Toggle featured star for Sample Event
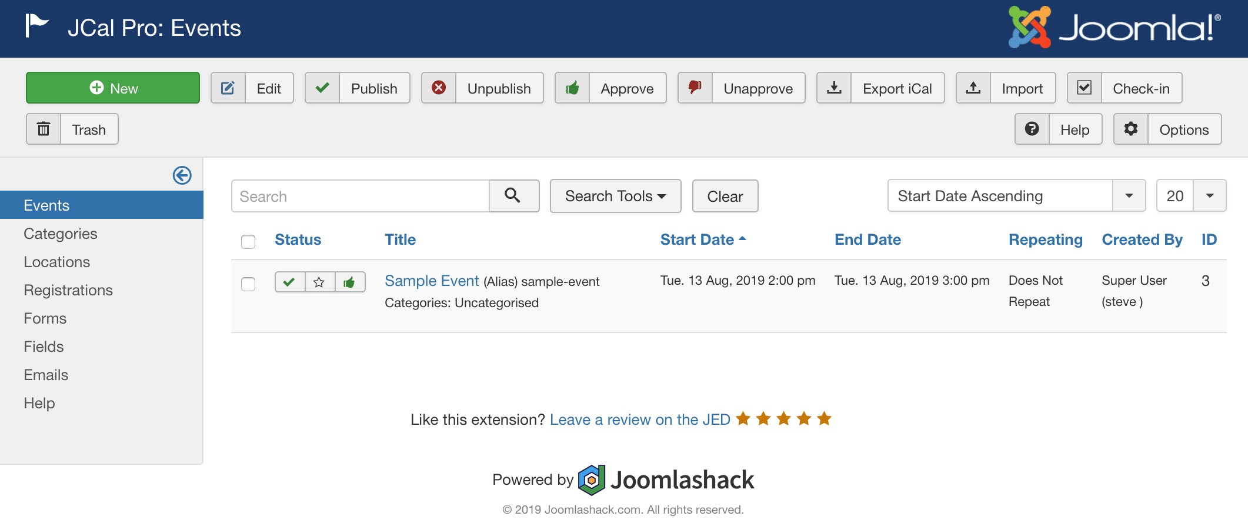Screen dimensions: 1248x526 pos(319,282)
